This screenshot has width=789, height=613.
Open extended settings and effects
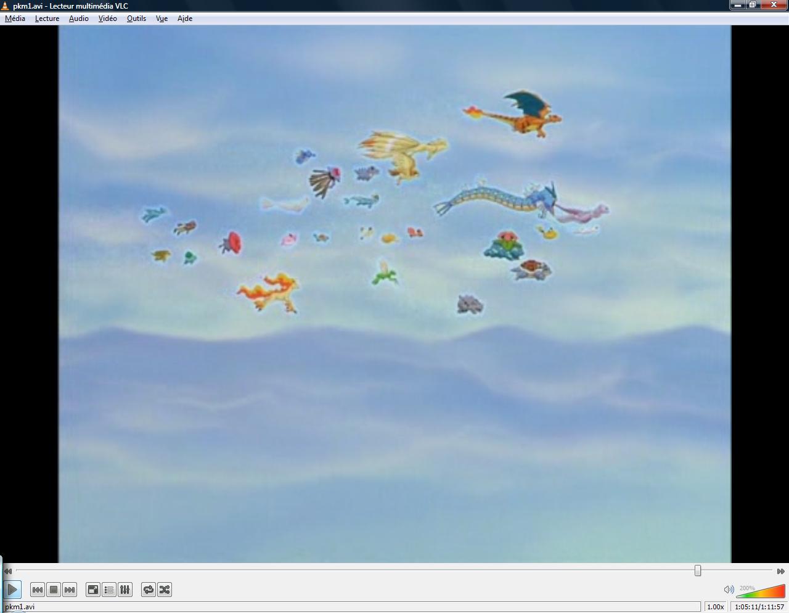125,590
